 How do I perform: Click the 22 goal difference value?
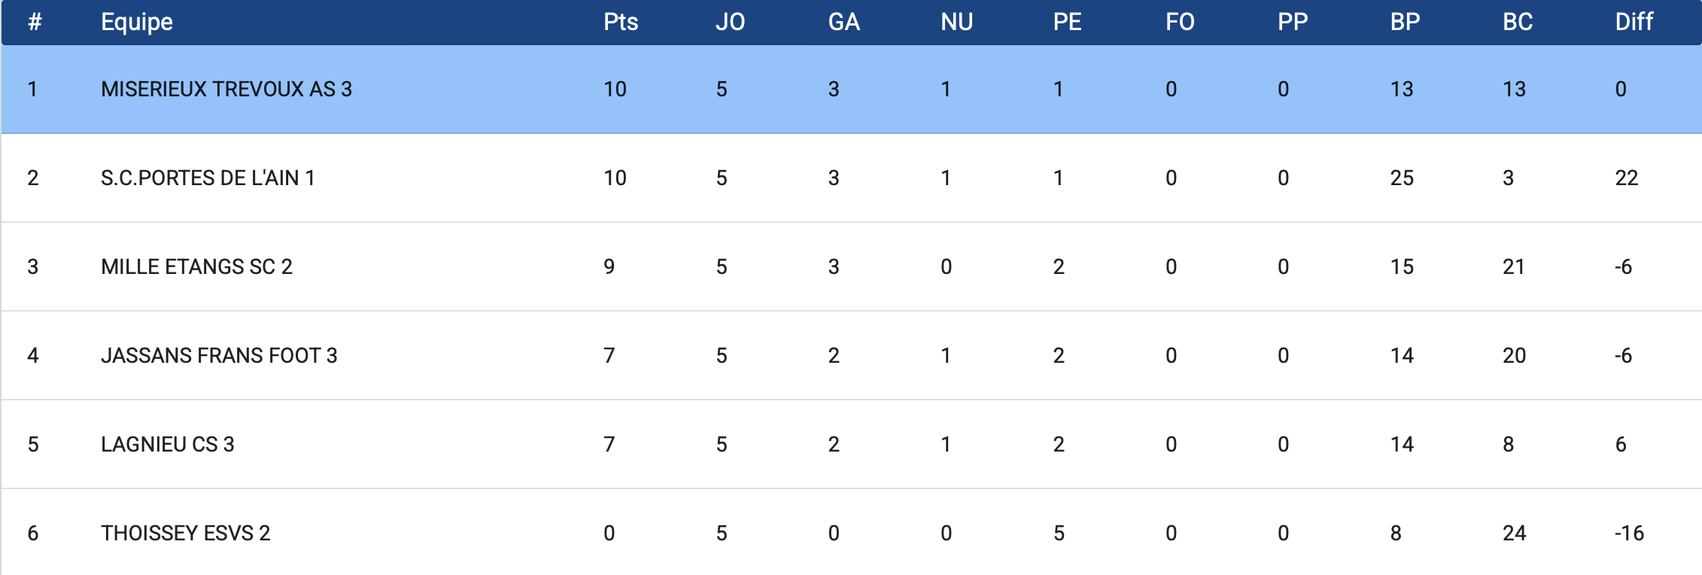tap(1626, 178)
